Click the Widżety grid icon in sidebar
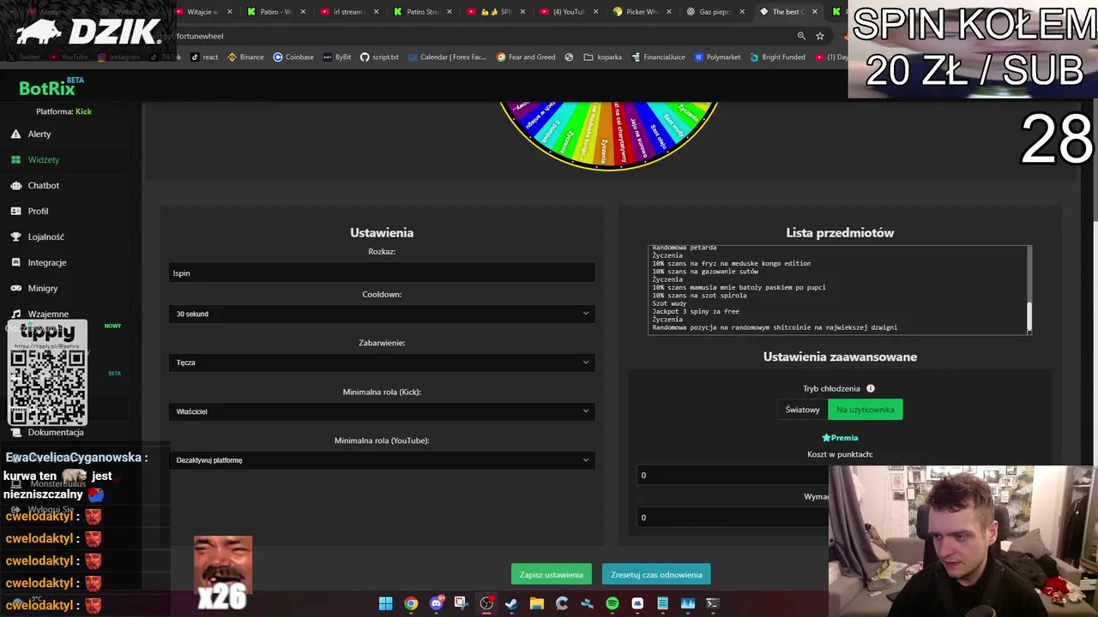This screenshot has width=1098, height=617. 15,159
